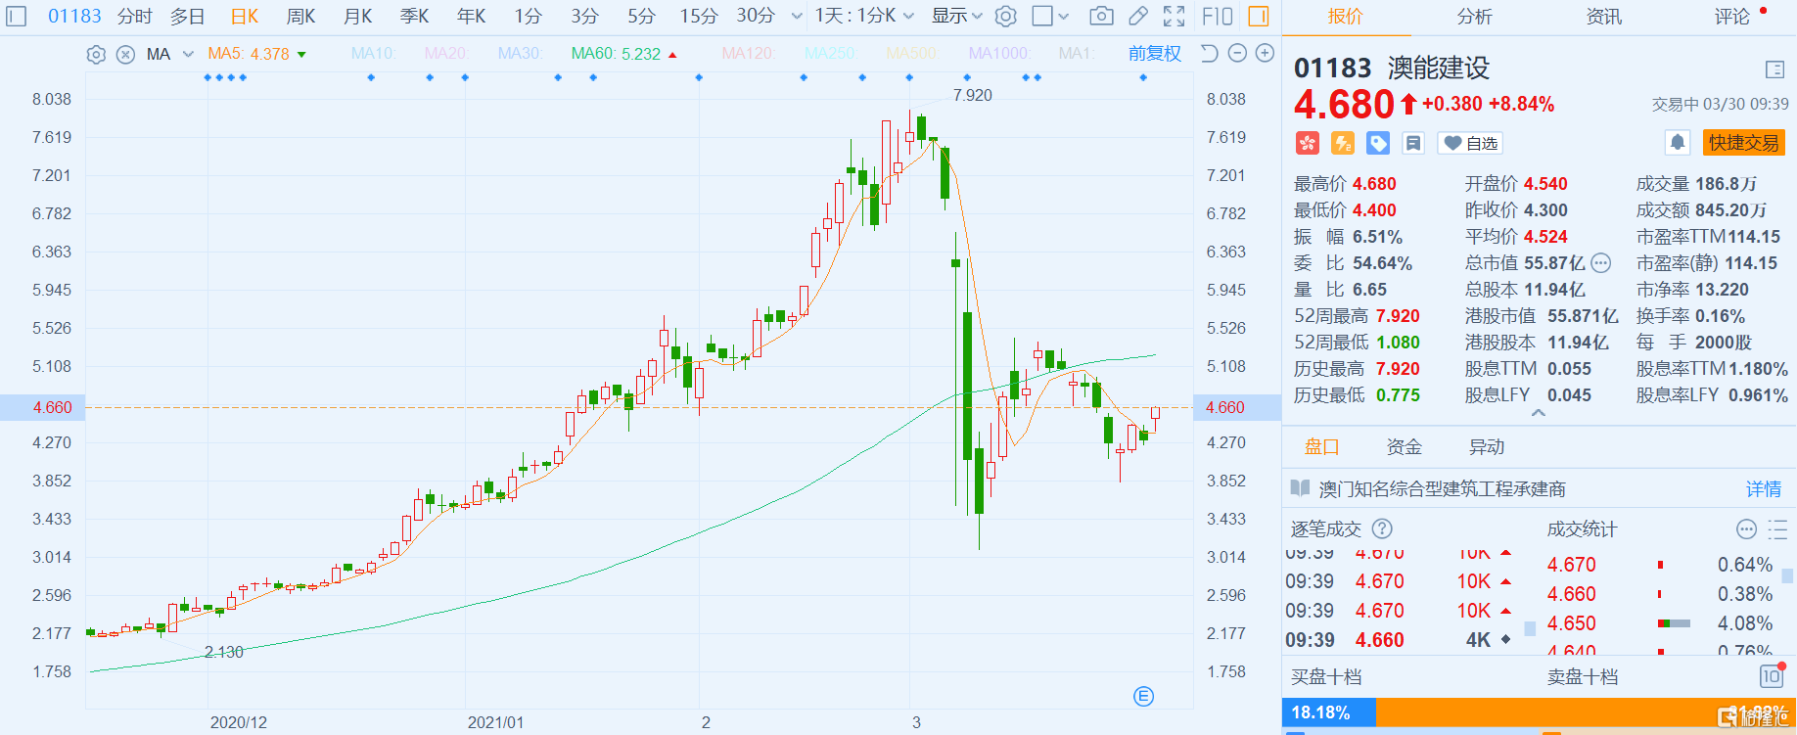Click the blue price tag icon

click(1378, 144)
